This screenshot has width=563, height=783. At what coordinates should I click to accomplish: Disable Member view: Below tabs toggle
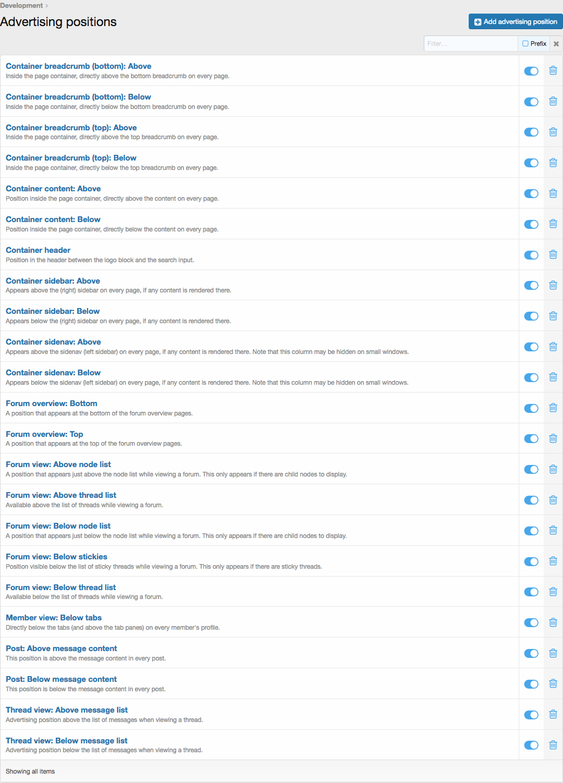click(x=531, y=623)
